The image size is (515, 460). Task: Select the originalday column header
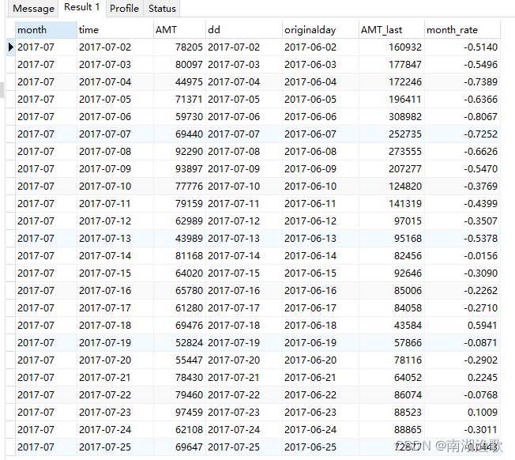click(x=319, y=30)
